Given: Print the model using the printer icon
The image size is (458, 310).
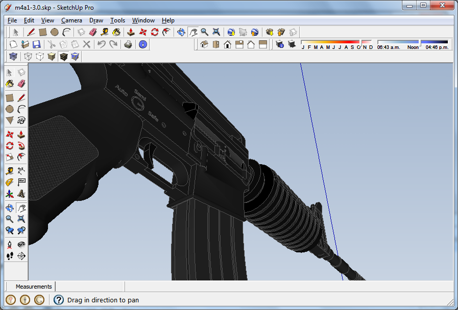Looking at the screenshot, I should [x=128, y=44].
